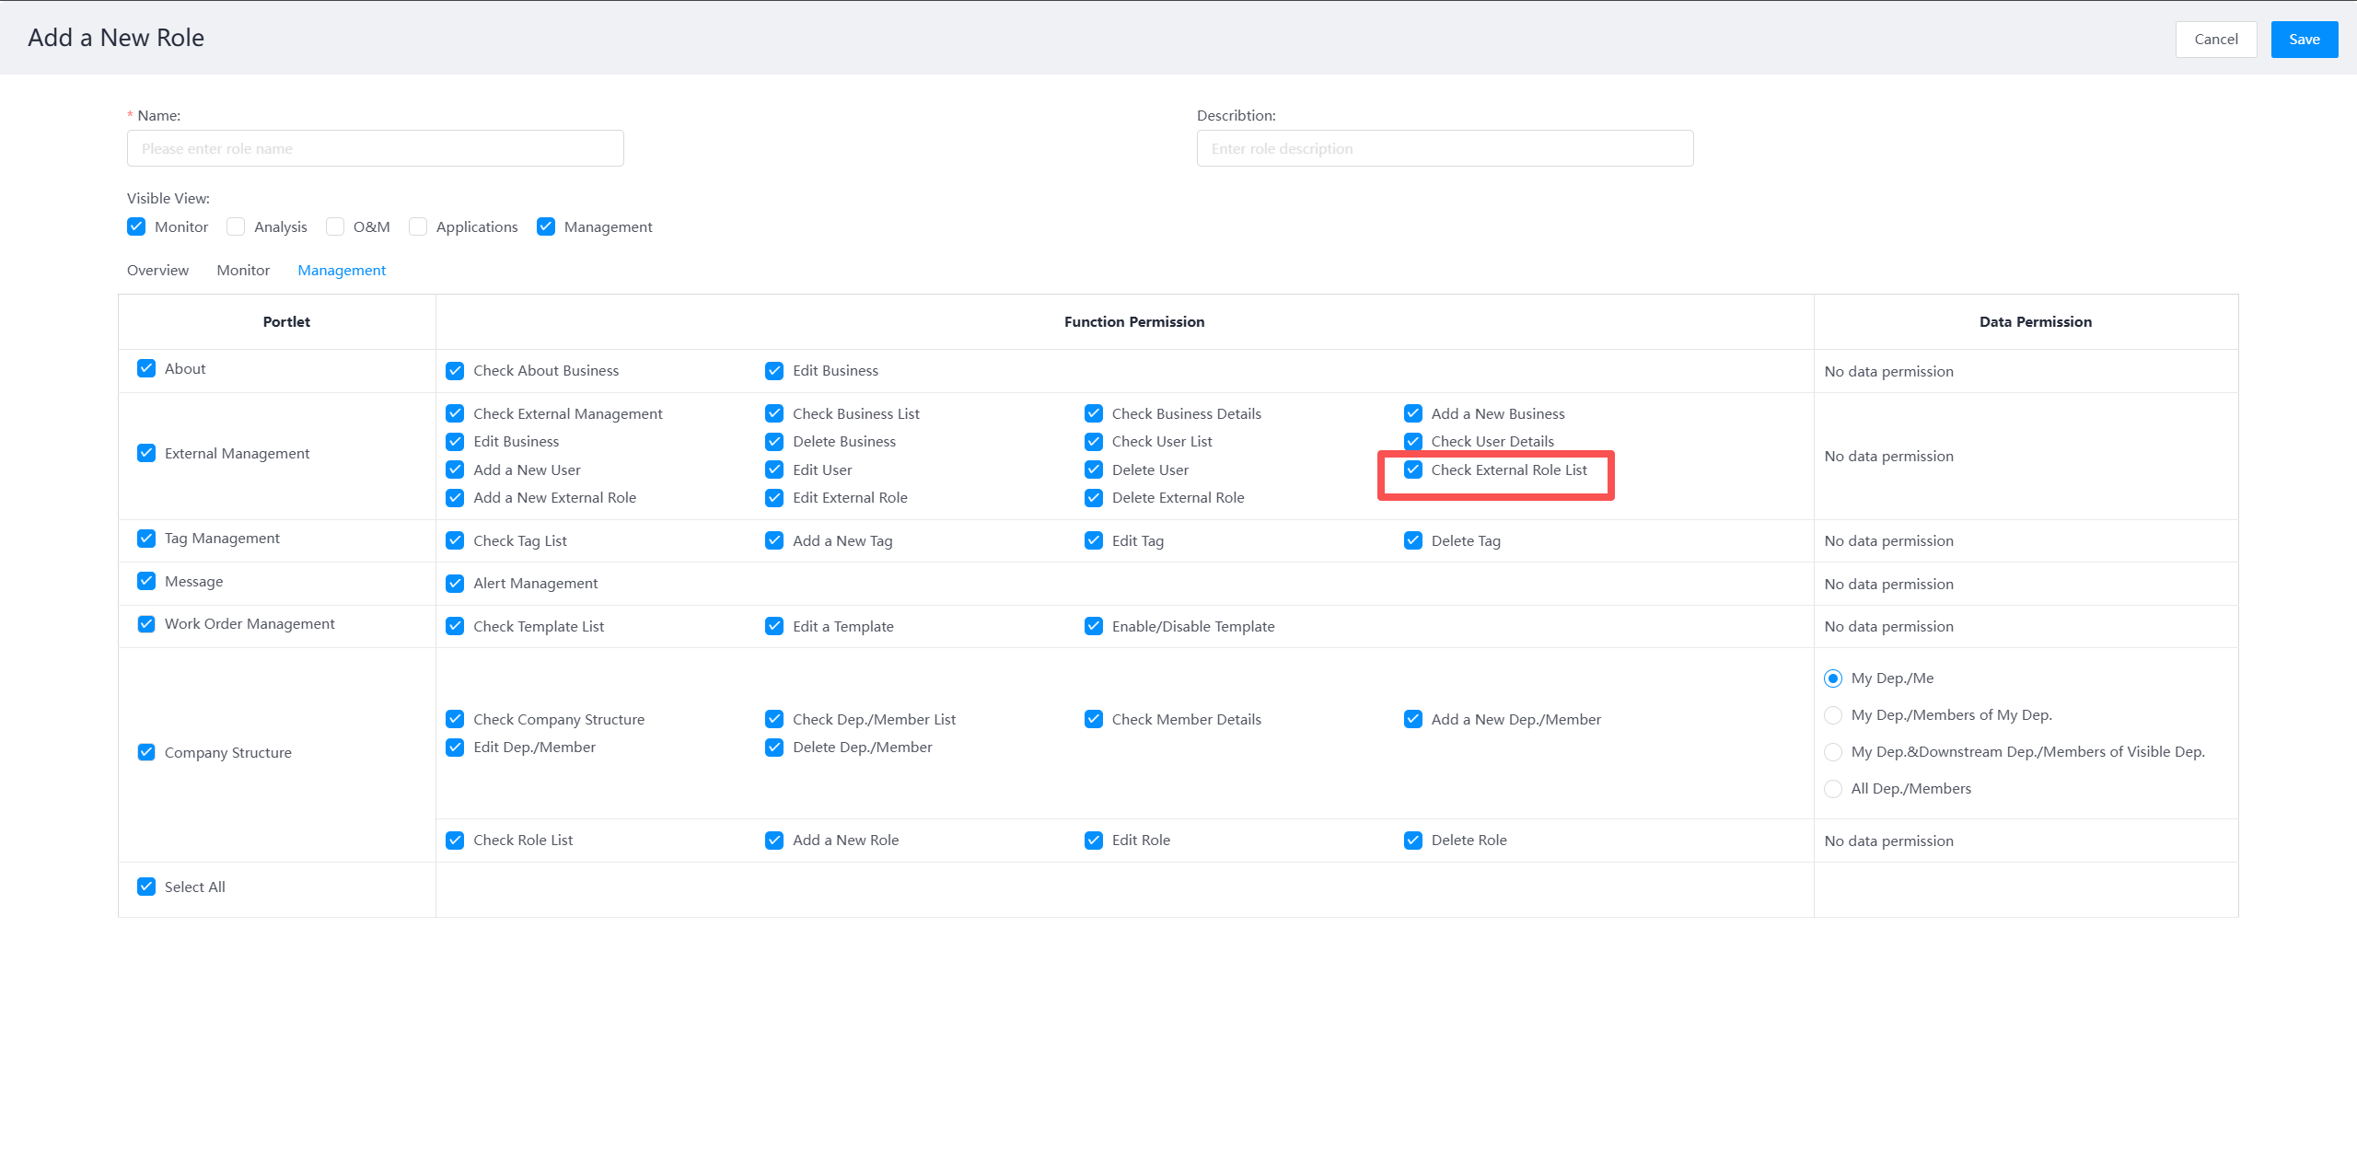
Task: Focus the role Name input field
Action: pos(375,148)
